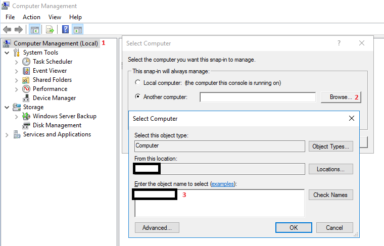The image size is (384, 246).
Task: Expand the Task Scheduler node
Action: pyautogui.click(x=17, y=62)
